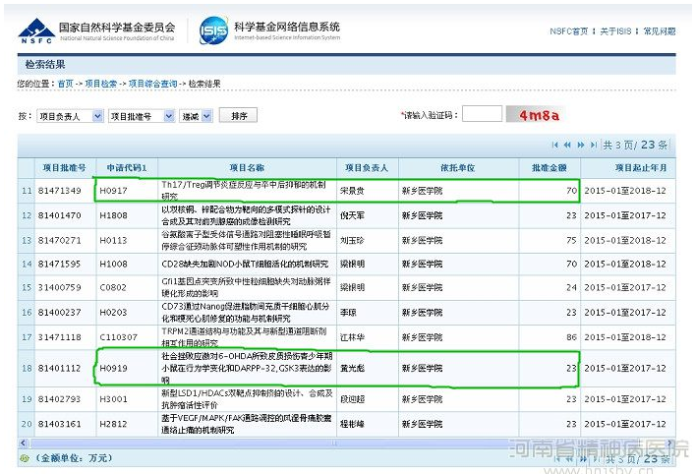The image size is (695, 474).
Task: Go to next page in top pager
Action: pos(581,145)
